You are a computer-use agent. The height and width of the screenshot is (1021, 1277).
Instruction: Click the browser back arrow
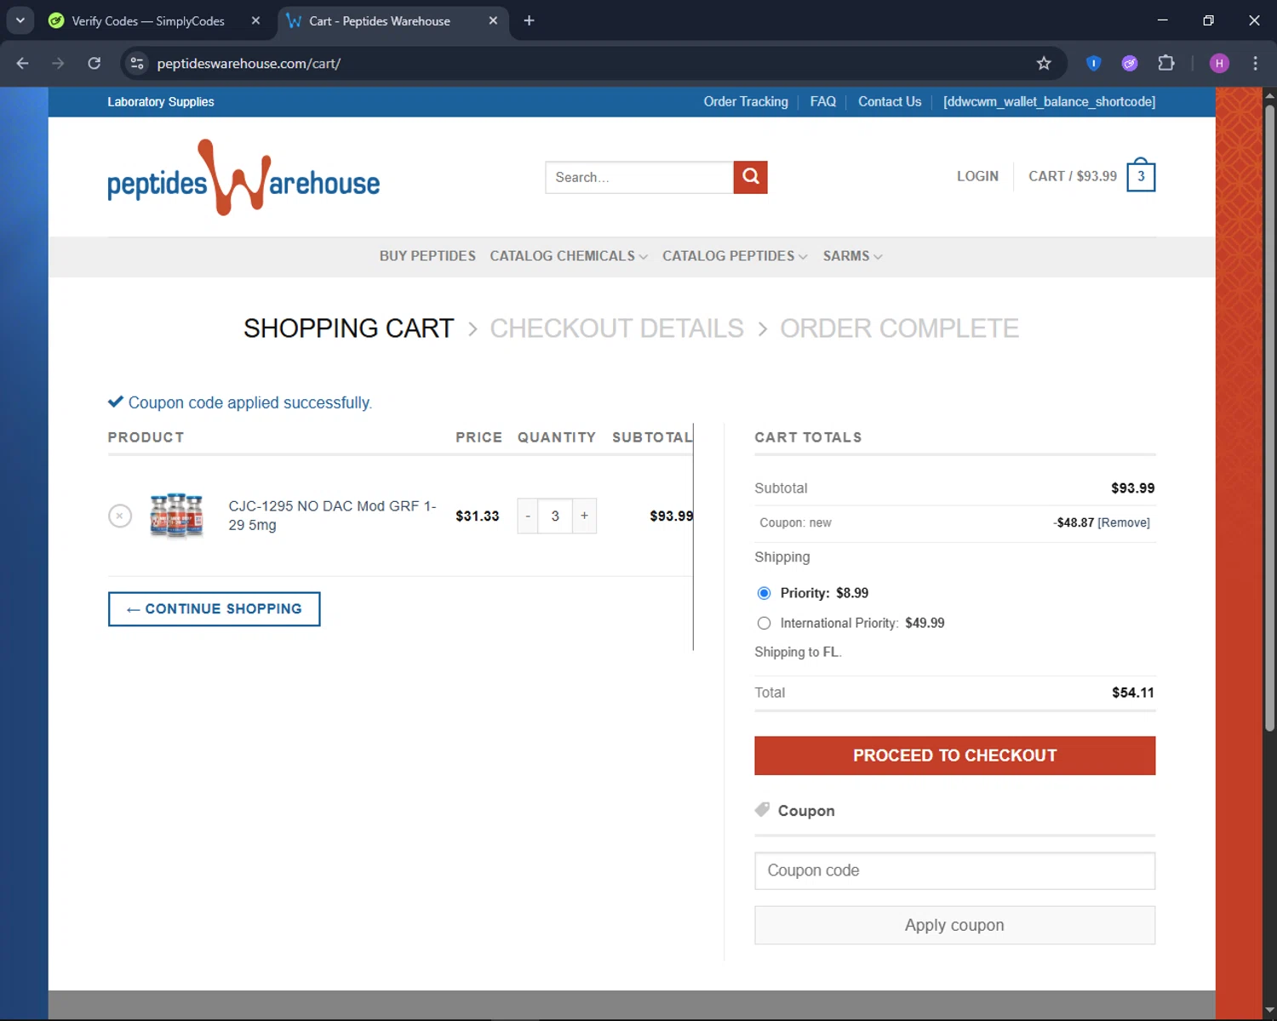pyautogui.click(x=23, y=63)
